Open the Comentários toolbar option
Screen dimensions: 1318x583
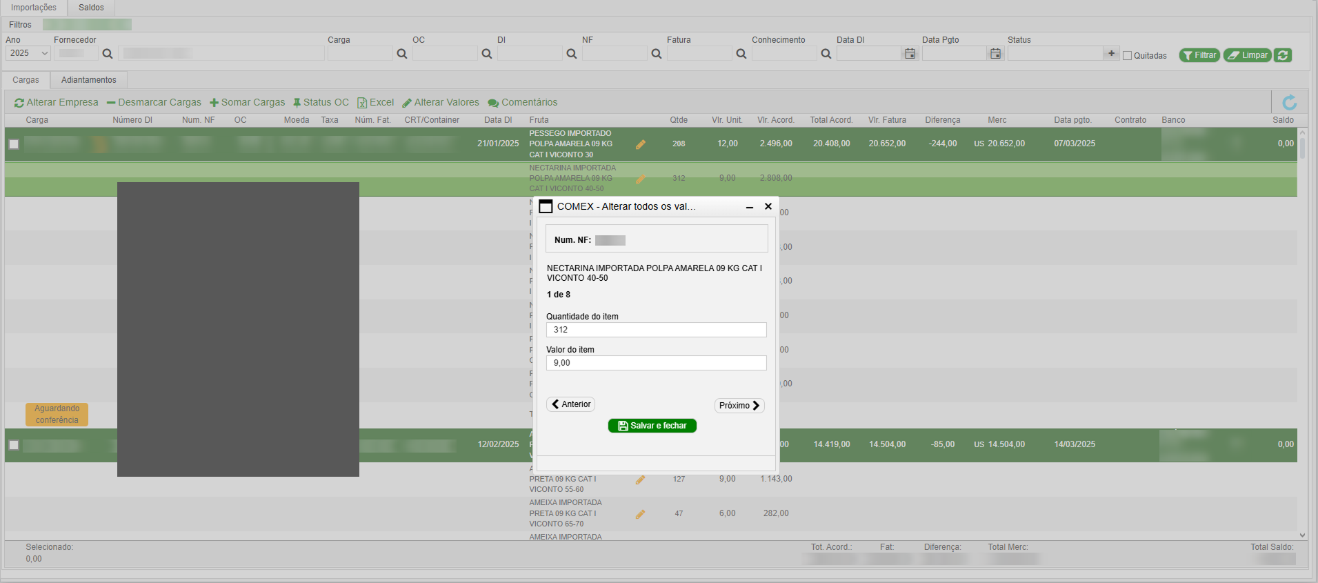click(522, 103)
